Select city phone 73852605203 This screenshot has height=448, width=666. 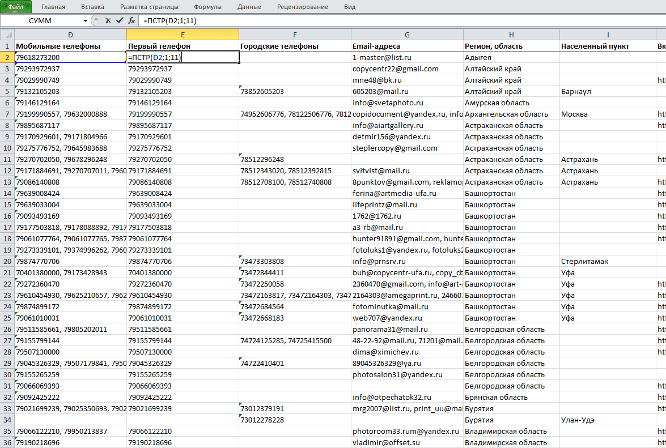[x=295, y=92]
